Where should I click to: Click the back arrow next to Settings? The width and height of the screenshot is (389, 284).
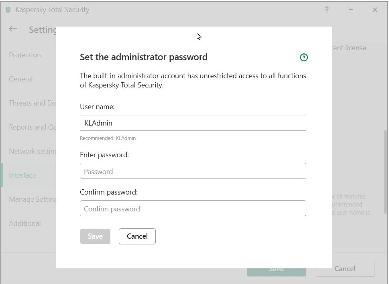click(x=13, y=29)
